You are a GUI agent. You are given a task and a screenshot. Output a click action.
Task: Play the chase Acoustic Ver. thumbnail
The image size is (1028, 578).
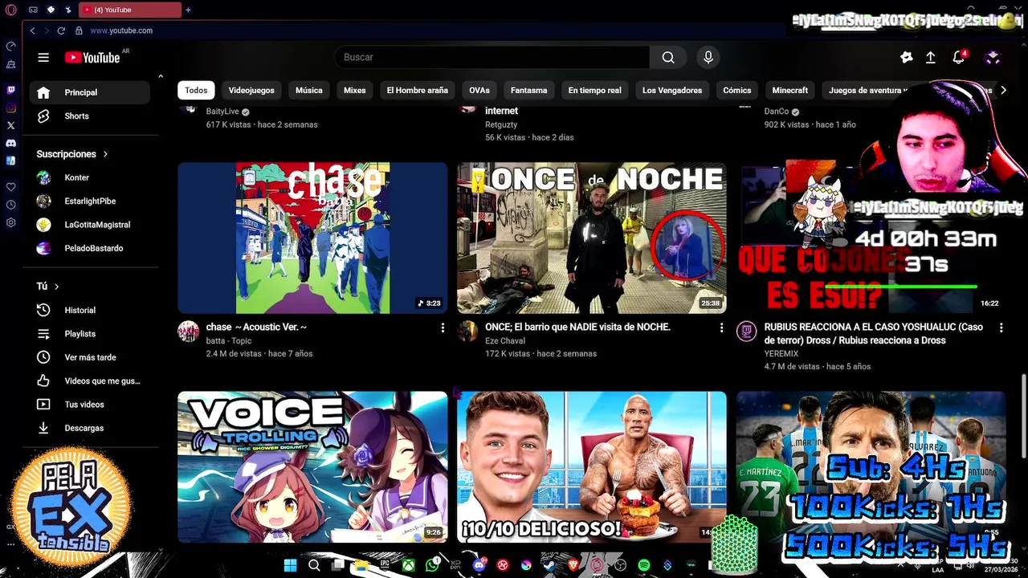coord(312,238)
